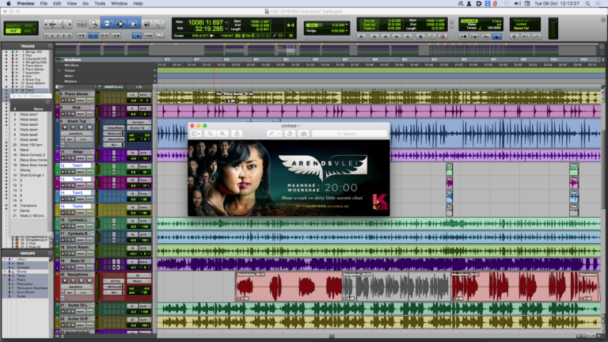The height and width of the screenshot is (342, 608).
Task: Enable Shuffle edit mode
Action: coord(13,26)
